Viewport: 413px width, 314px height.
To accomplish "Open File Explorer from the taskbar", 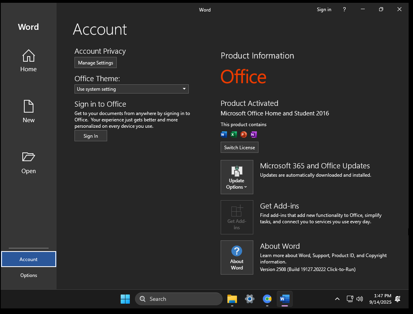I will point(232,299).
